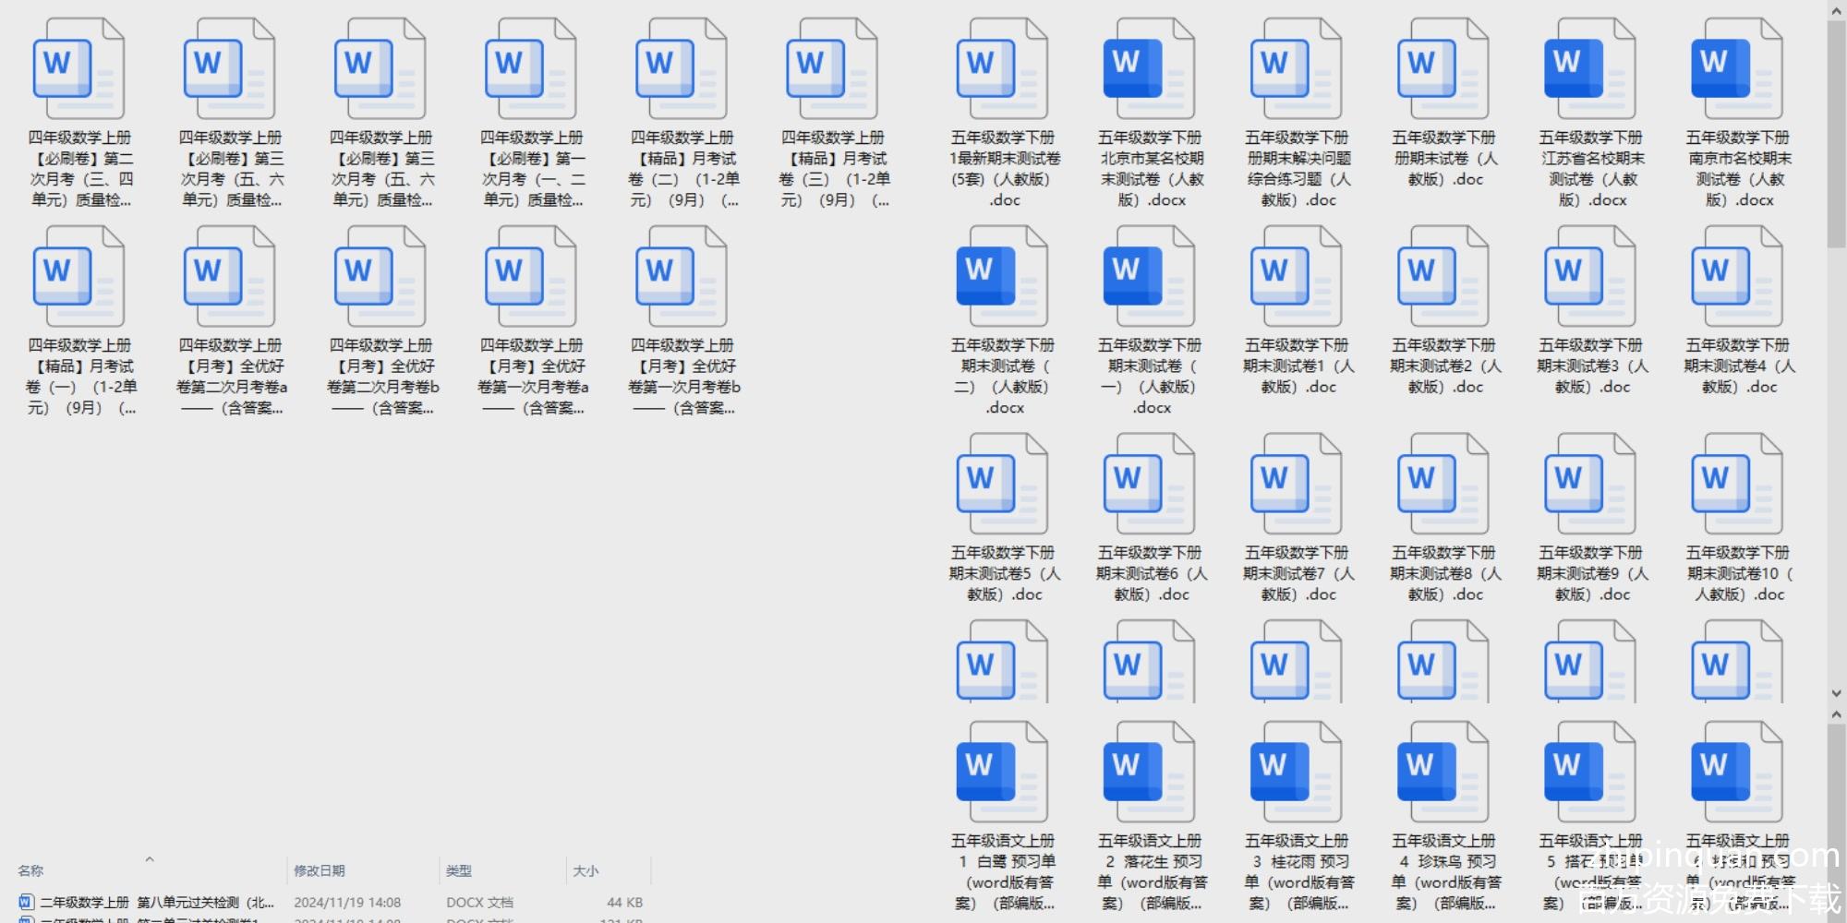1847x923 pixels.
Task: Click the upper pane vertical scrollbar thumb
Action: coord(1836,129)
